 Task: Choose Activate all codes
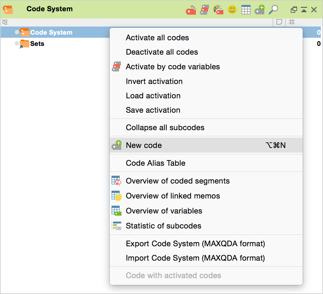point(157,38)
